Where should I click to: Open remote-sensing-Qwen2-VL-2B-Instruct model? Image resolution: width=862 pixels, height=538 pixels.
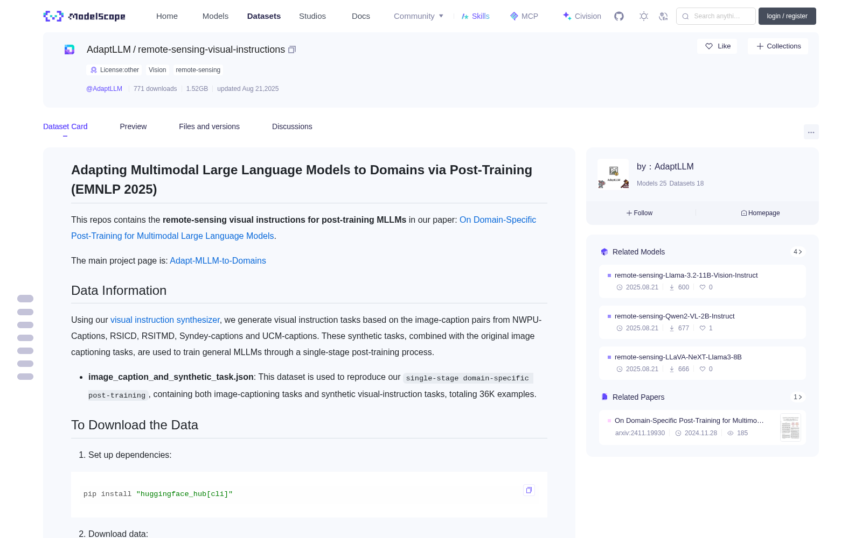pos(675,316)
